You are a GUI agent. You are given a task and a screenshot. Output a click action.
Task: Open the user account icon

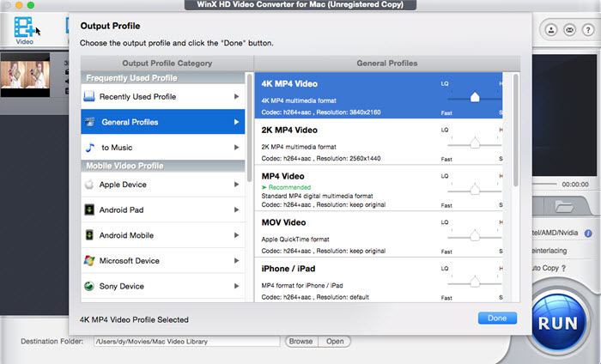(x=551, y=30)
